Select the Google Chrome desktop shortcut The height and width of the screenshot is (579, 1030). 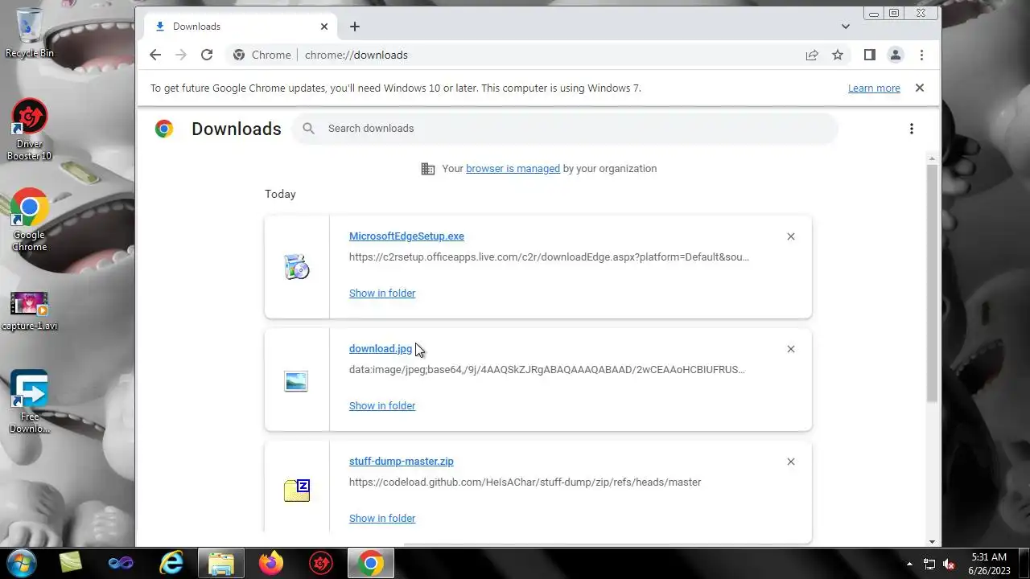(x=30, y=221)
